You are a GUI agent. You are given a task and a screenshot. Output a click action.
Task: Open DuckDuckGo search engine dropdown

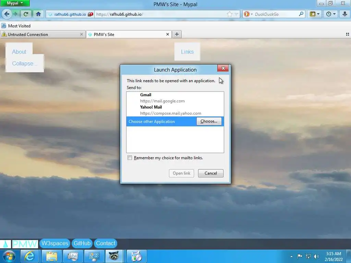coord(248,14)
